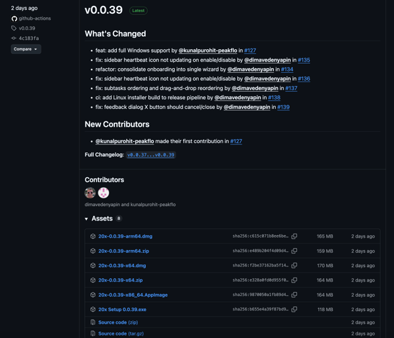Download Source code (tar.gz)

click(x=121, y=333)
